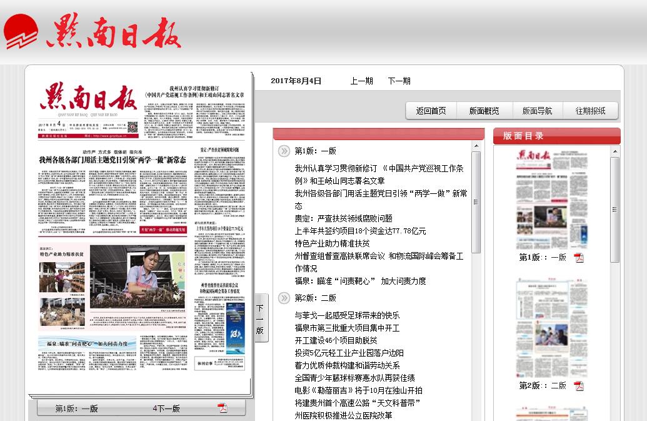
Task: Open 往期报纸 archive
Action: click(590, 111)
